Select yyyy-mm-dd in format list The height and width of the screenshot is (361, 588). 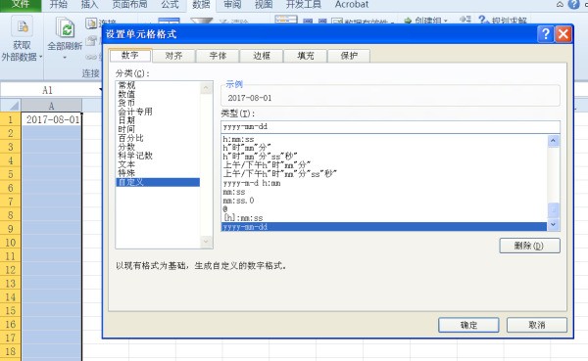tap(384, 227)
